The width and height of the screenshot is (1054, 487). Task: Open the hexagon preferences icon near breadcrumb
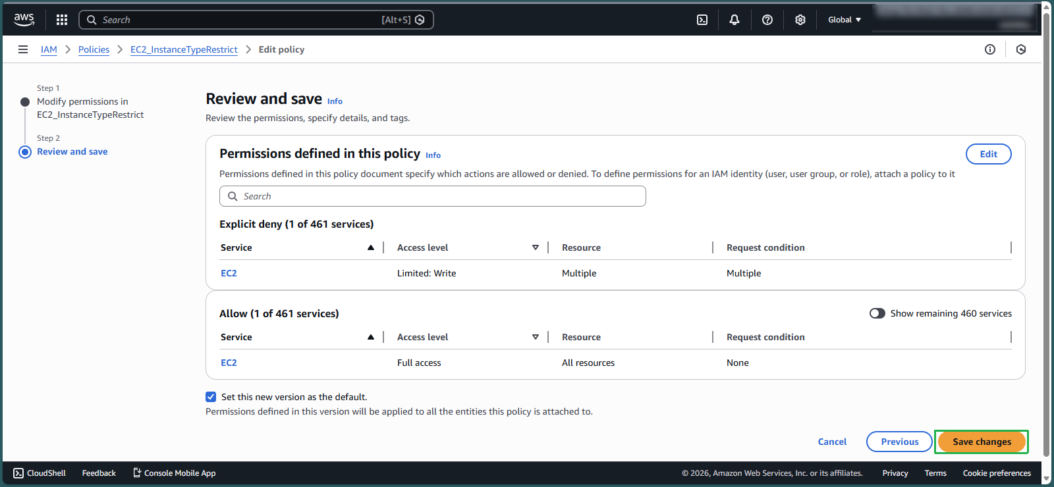[x=1021, y=49]
